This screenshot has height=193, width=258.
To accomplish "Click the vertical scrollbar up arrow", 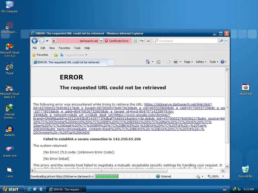I will [x=227, y=69].
